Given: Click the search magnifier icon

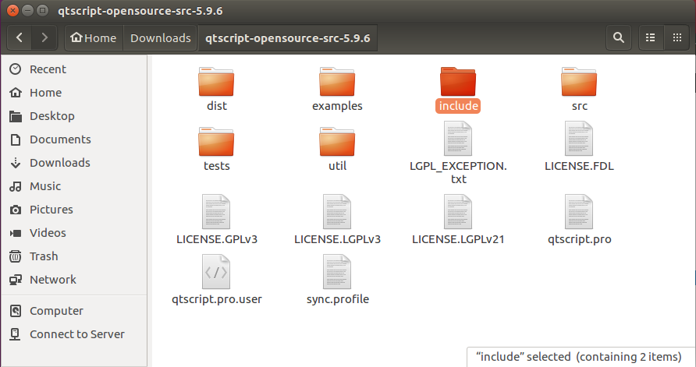Looking at the screenshot, I should [618, 37].
